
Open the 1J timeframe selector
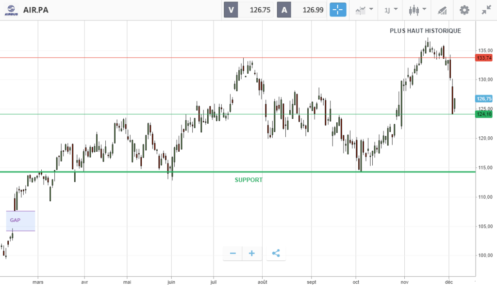click(387, 11)
